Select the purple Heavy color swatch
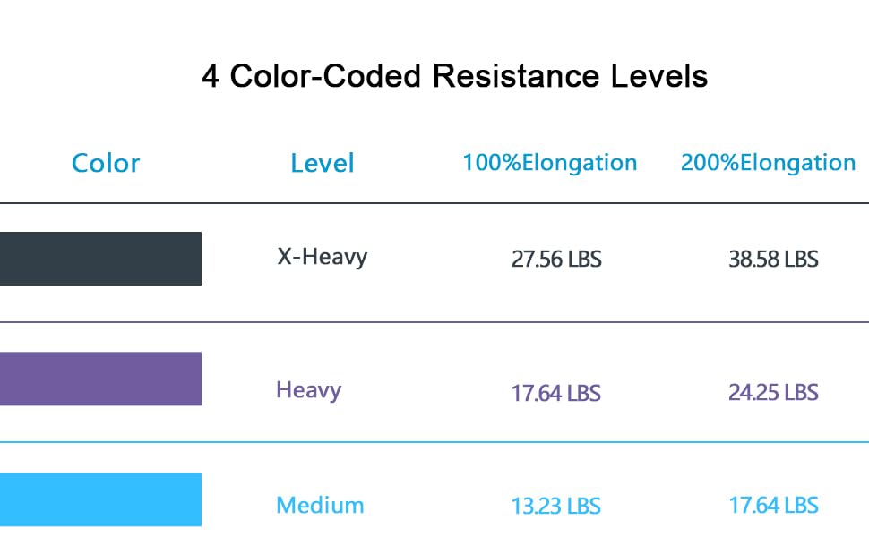The image size is (869, 537). coord(100,379)
